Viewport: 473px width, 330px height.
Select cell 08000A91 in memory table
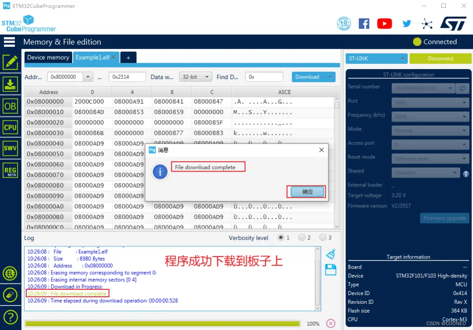click(x=129, y=102)
